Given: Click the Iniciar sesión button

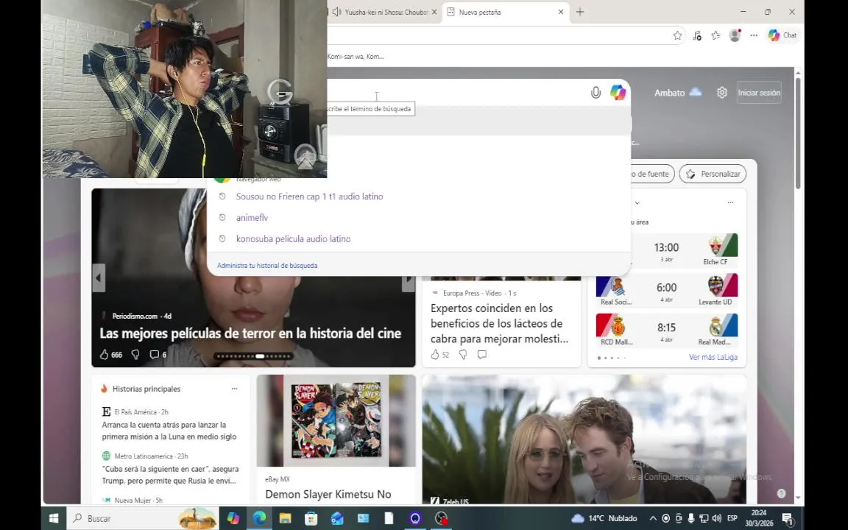Looking at the screenshot, I should click(x=759, y=93).
